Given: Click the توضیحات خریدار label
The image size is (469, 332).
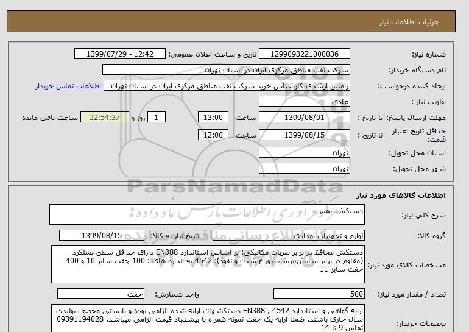Looking at the screenshot, I should tap(421, 323).
